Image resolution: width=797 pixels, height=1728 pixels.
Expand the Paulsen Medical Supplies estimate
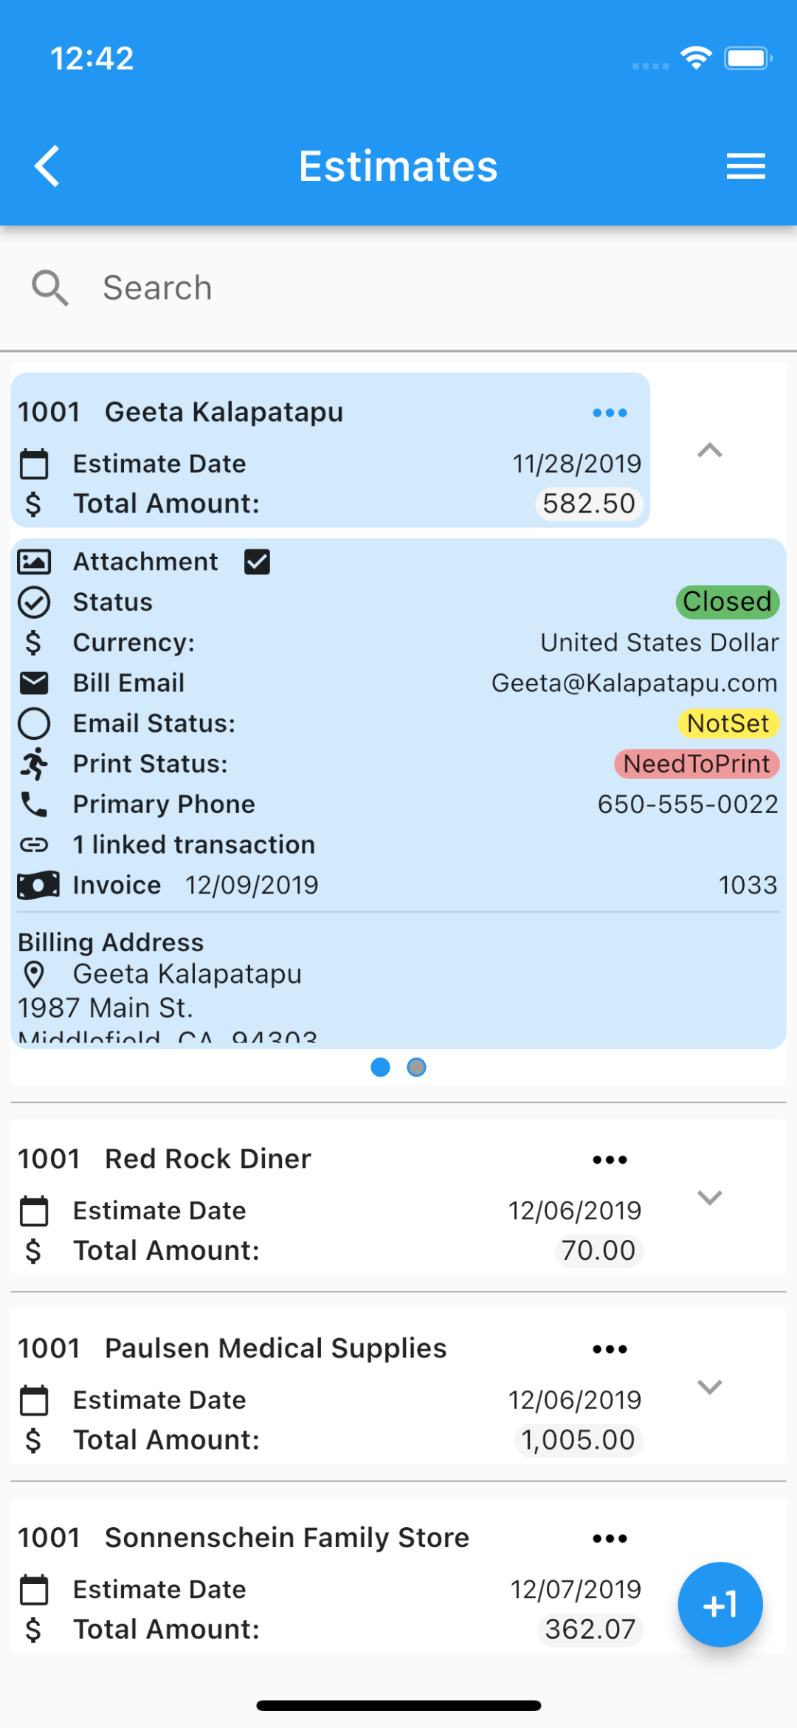[709, 1387]
